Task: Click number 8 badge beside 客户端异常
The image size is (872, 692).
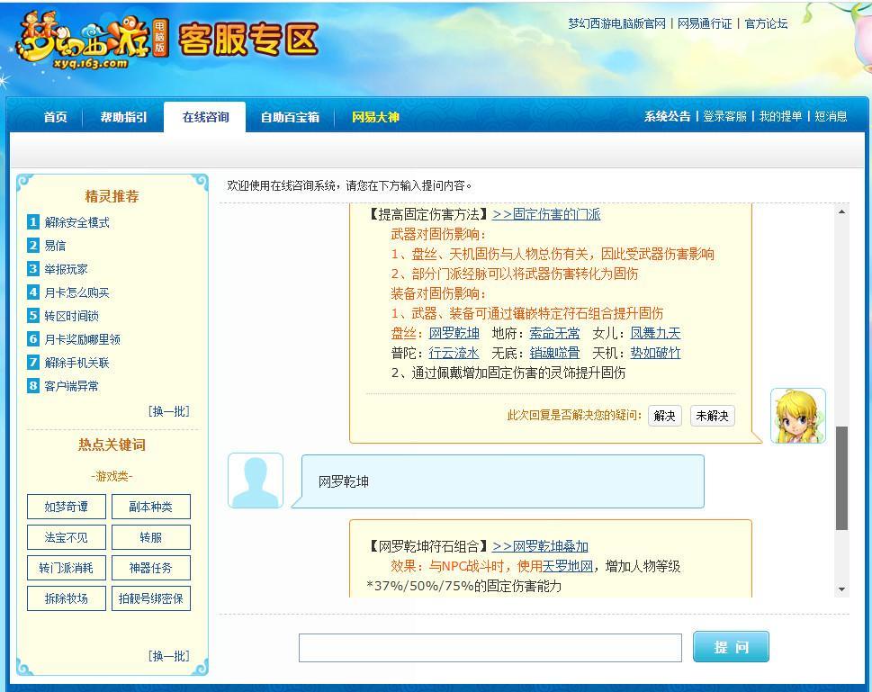Action: tap(33, 385)
